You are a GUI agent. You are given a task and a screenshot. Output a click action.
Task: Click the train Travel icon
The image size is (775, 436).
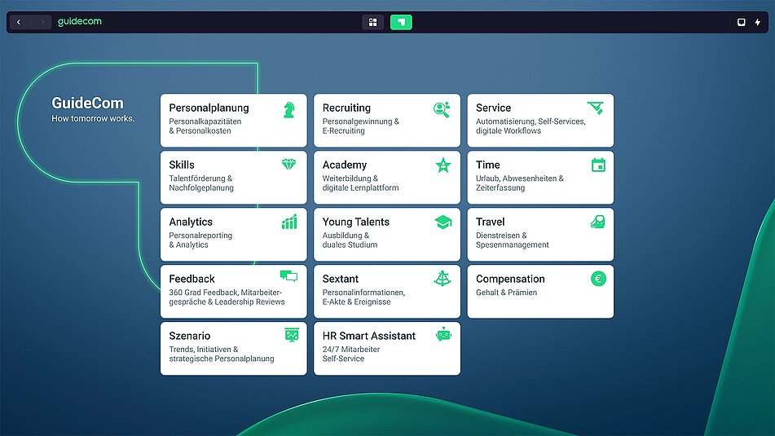pyautogui.click(x=597, y=222)
